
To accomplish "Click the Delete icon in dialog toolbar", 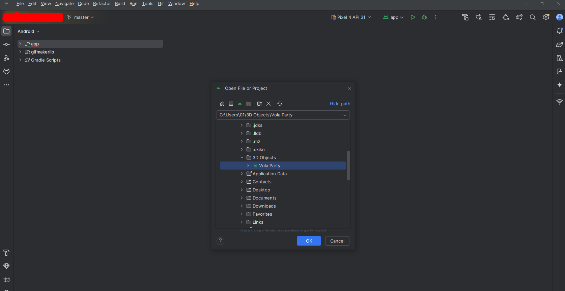I will pyautogui.click(x=269, y=104).
